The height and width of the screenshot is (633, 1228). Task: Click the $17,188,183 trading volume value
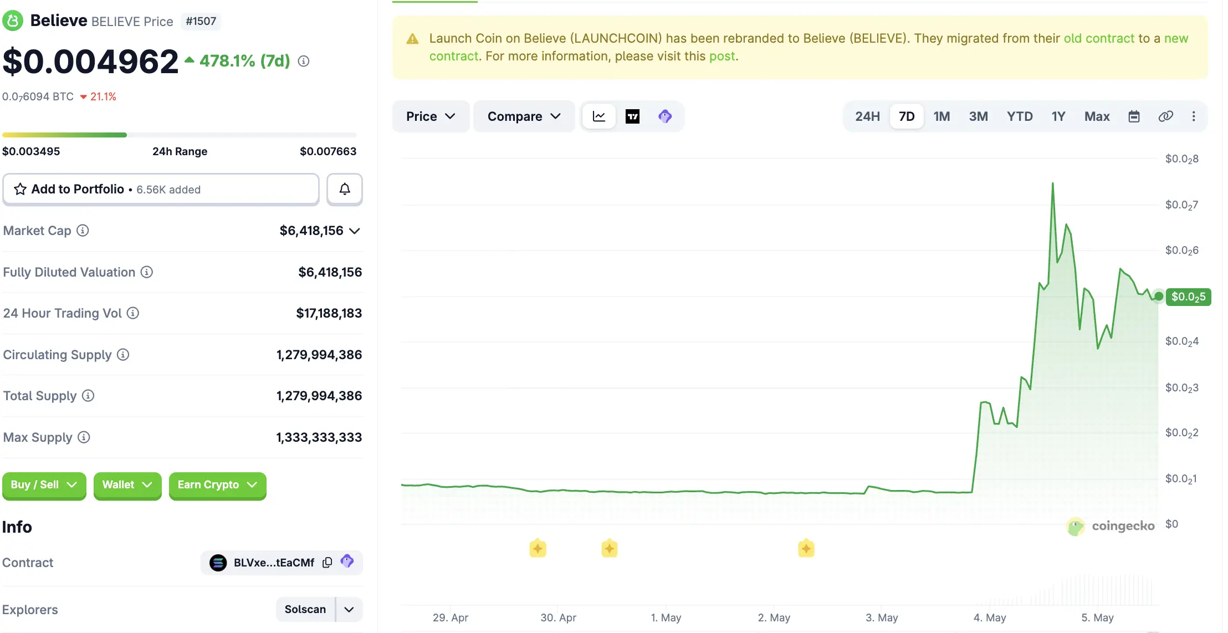[x=329, y=313]
